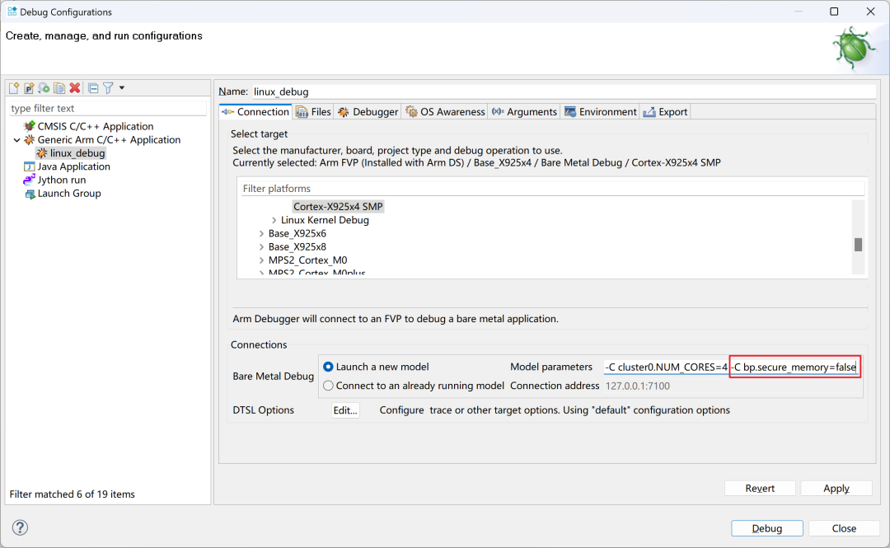Image resolution: width=890 pixels, height=548 pixels.
Task: Click the New launch configuration icon
Action: (14, 88)
